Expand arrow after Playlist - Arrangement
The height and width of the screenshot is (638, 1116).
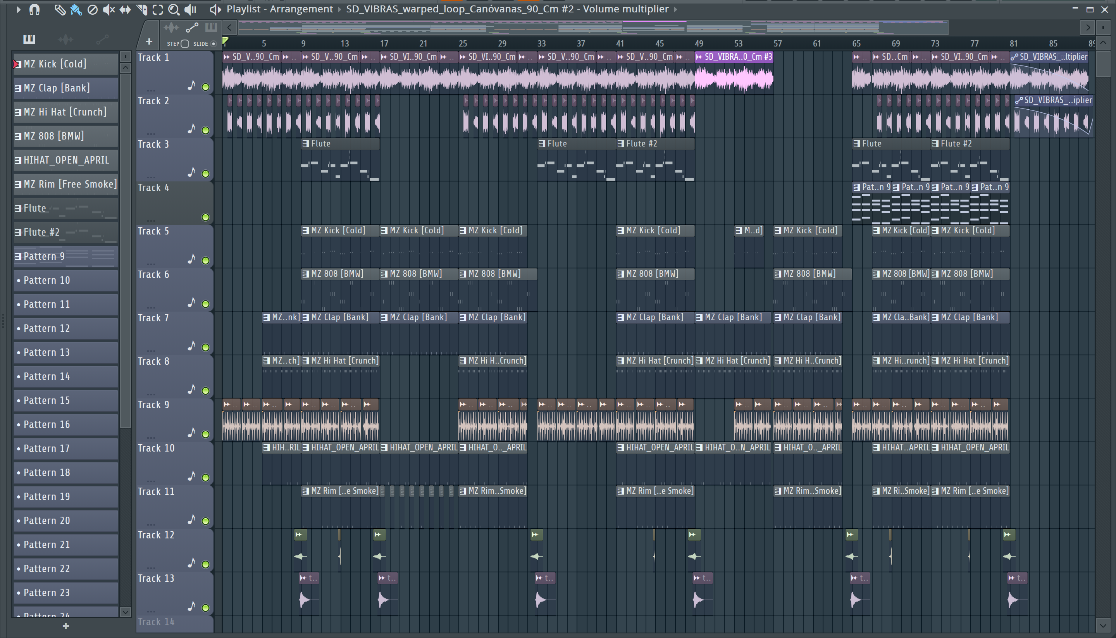[339, 10]
